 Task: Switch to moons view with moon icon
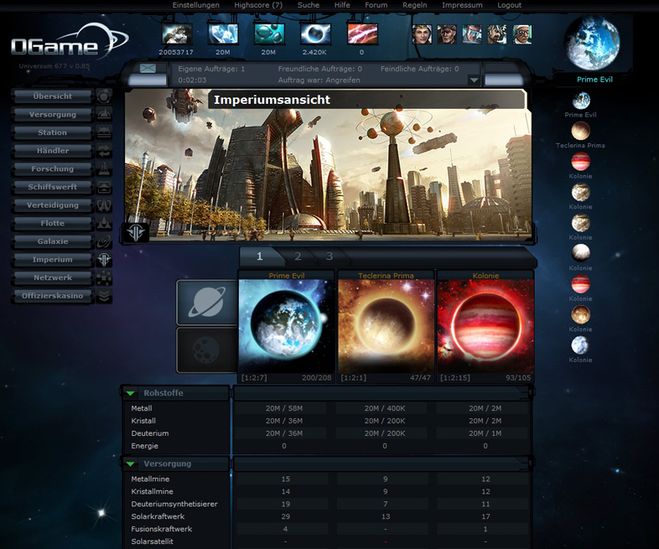point(206,350)
